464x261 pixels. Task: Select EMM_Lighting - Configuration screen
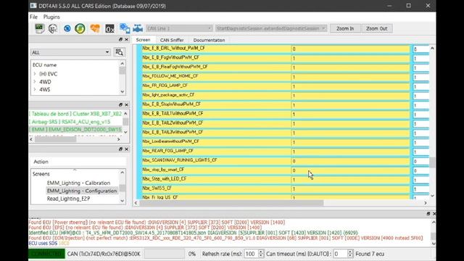click(82, 191)
